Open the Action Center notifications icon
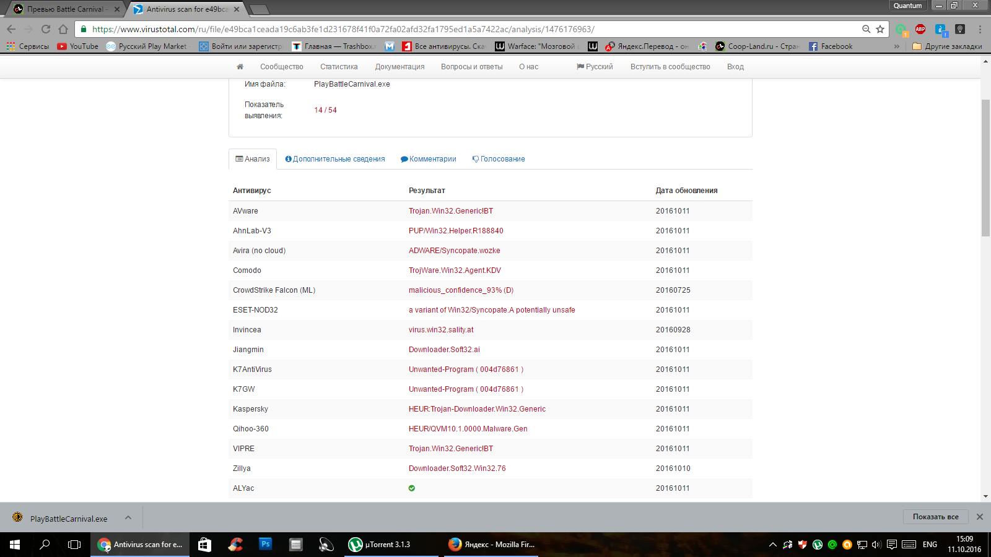Image resolution: width=991 pixels, height=557 pixels. point(892,545)
